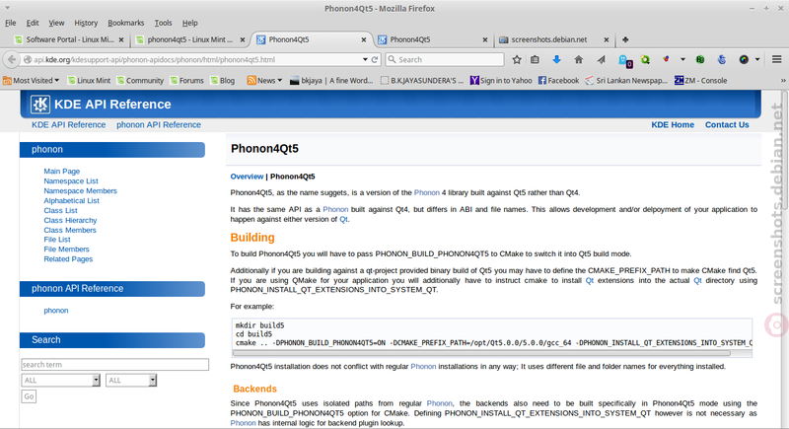Open the bookmarks list clipboard icon
Screen dimensions: 789x429
(x=535, y=59)
